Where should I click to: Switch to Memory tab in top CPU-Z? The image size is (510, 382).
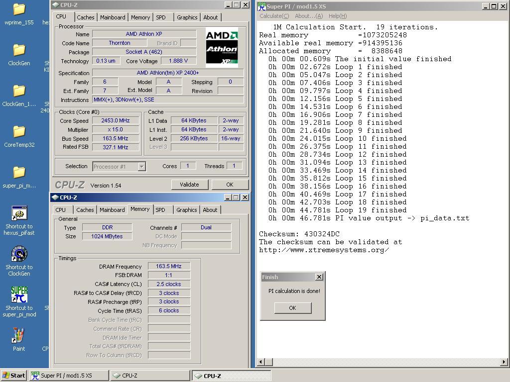click(140, 17)
